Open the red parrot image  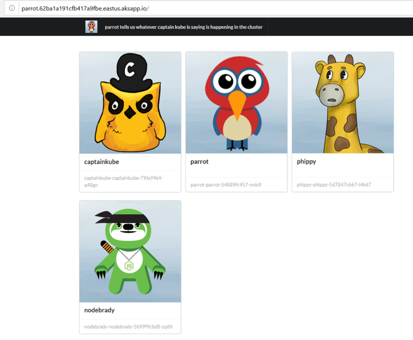pos(237,102)
